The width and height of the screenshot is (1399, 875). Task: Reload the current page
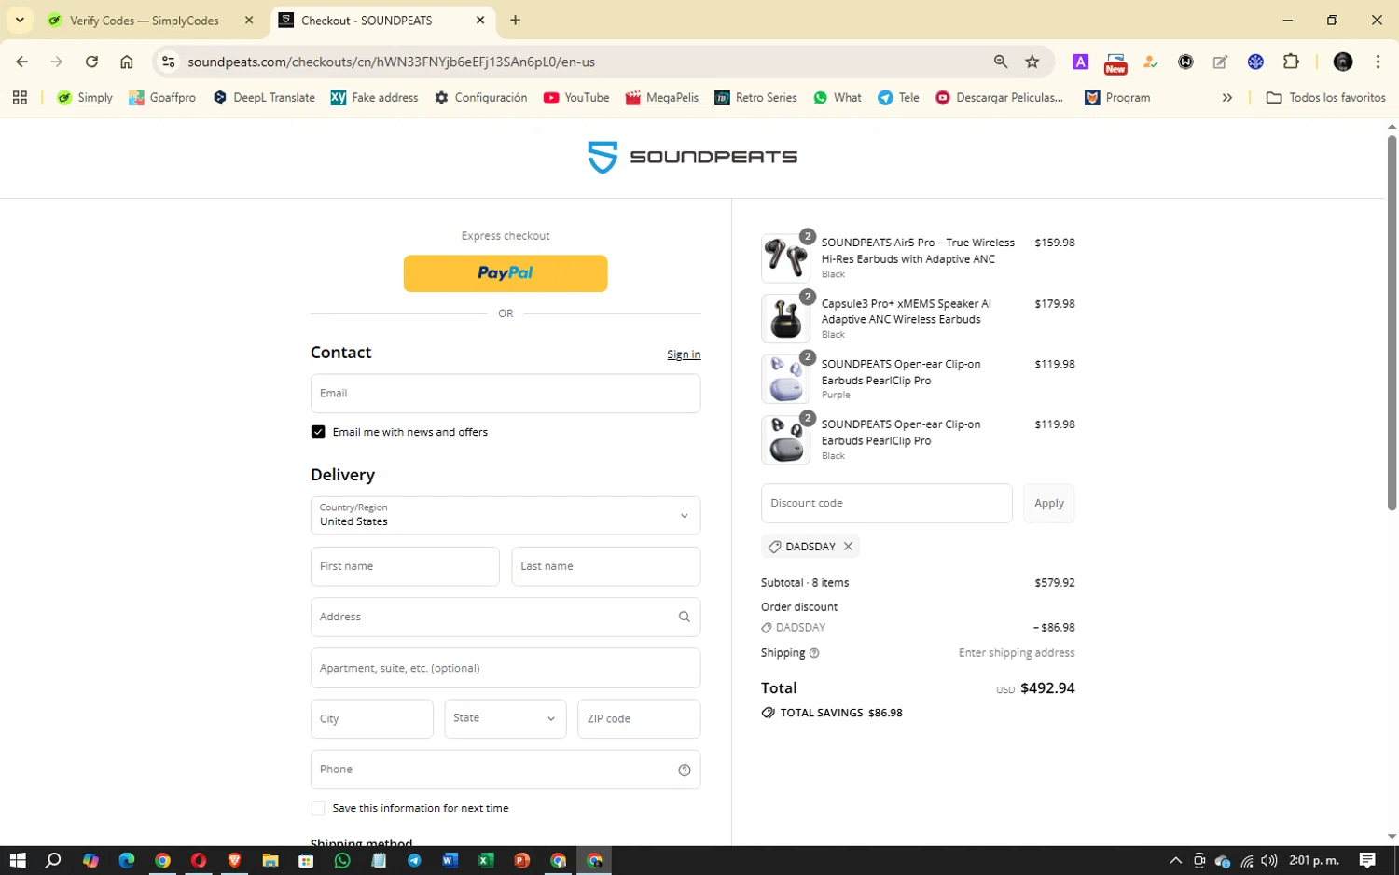pyautogui.click(x=91, y=62)
